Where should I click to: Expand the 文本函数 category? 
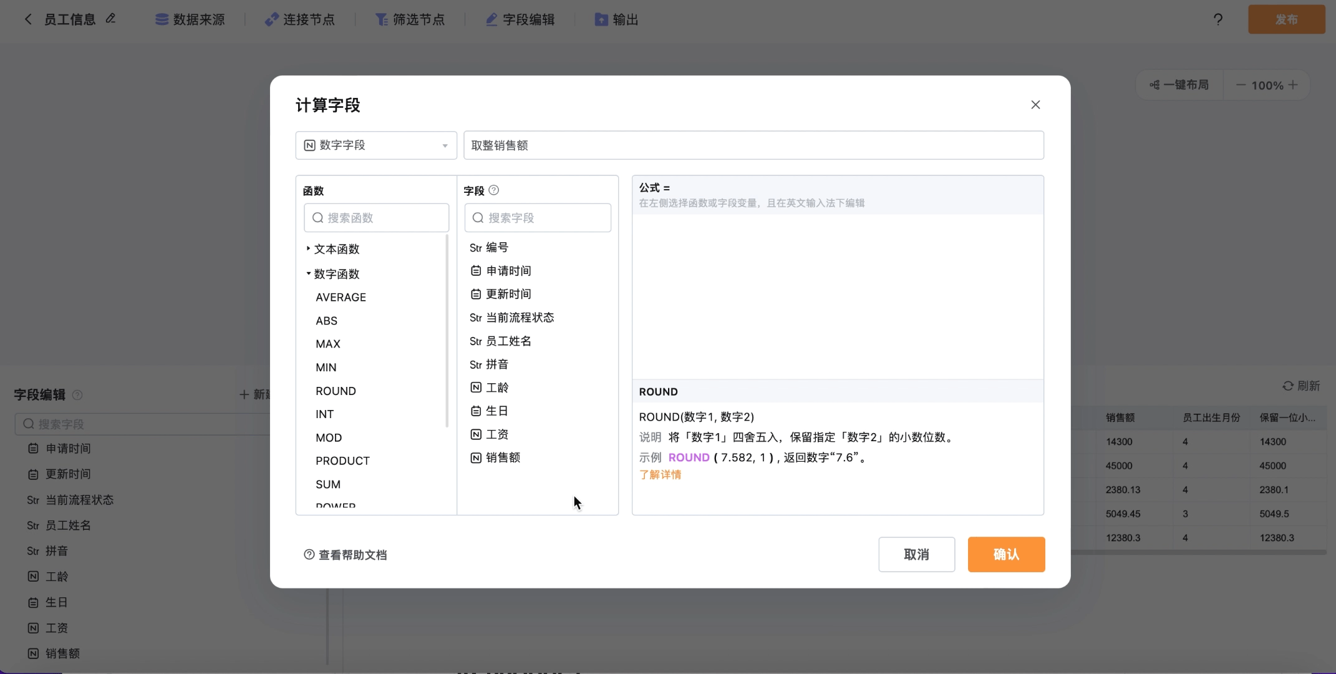332,249
